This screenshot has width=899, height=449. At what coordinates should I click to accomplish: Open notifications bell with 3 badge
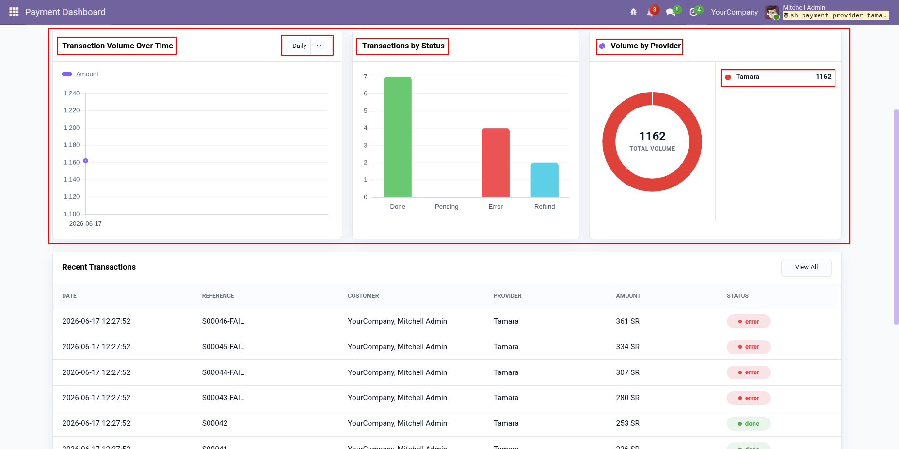point(652,12)
